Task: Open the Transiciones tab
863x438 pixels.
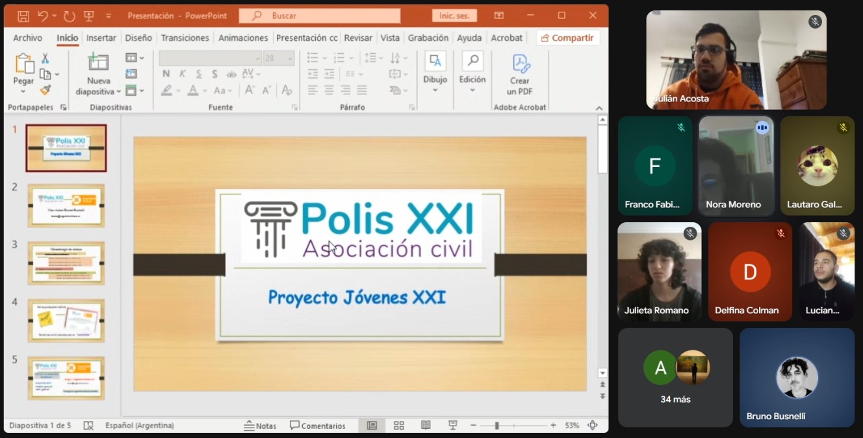Action: pos(185,38)
